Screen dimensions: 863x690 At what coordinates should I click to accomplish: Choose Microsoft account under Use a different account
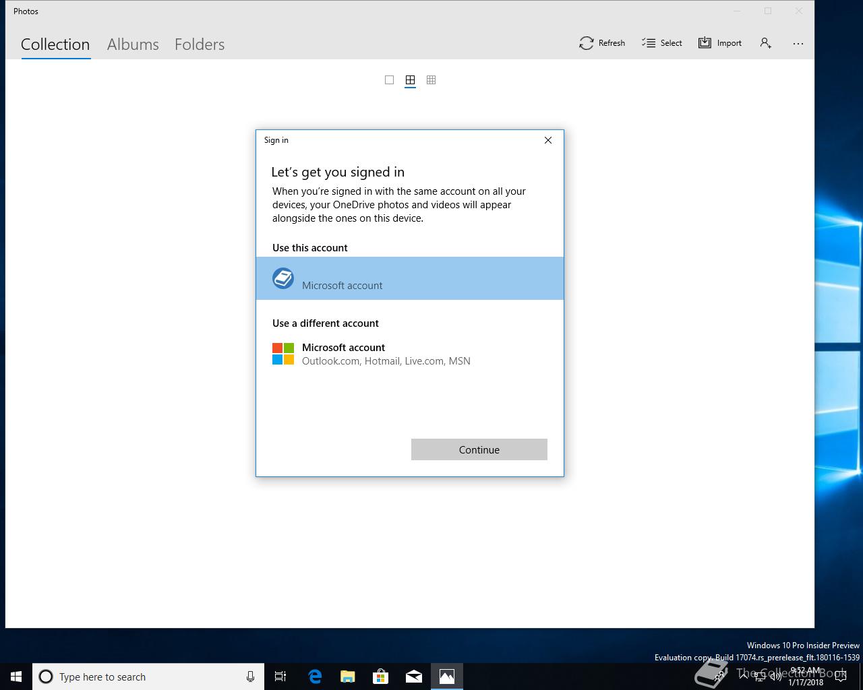pos(410,354)
